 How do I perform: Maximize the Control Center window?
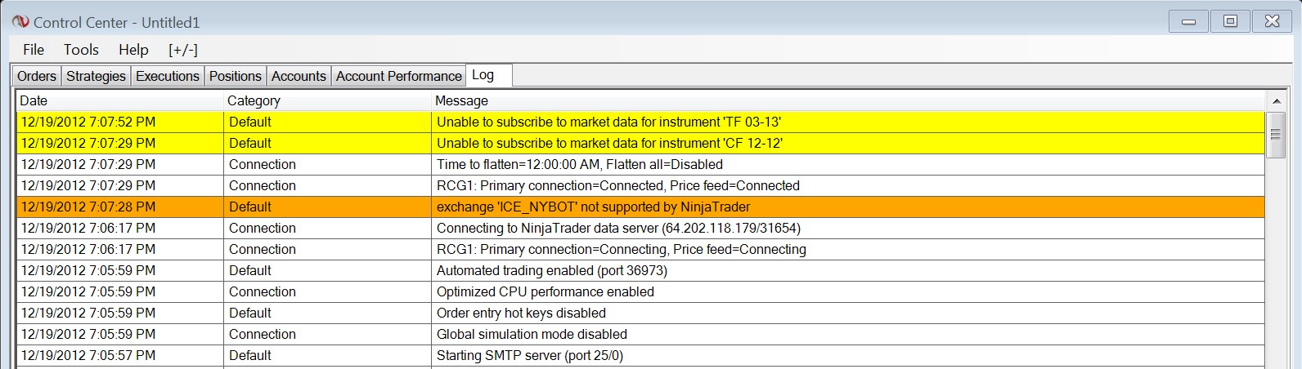coord(1230,22)
